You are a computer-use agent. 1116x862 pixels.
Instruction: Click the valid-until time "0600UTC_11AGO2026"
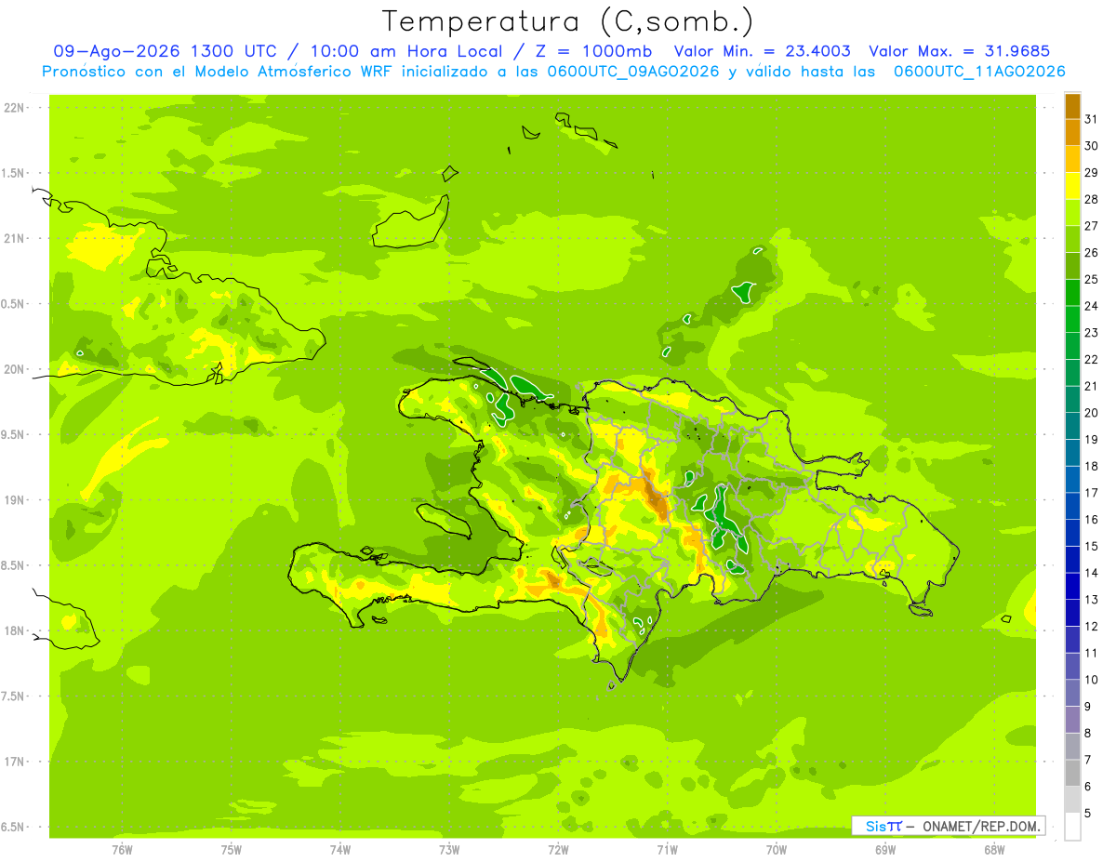tap(979, 72)
